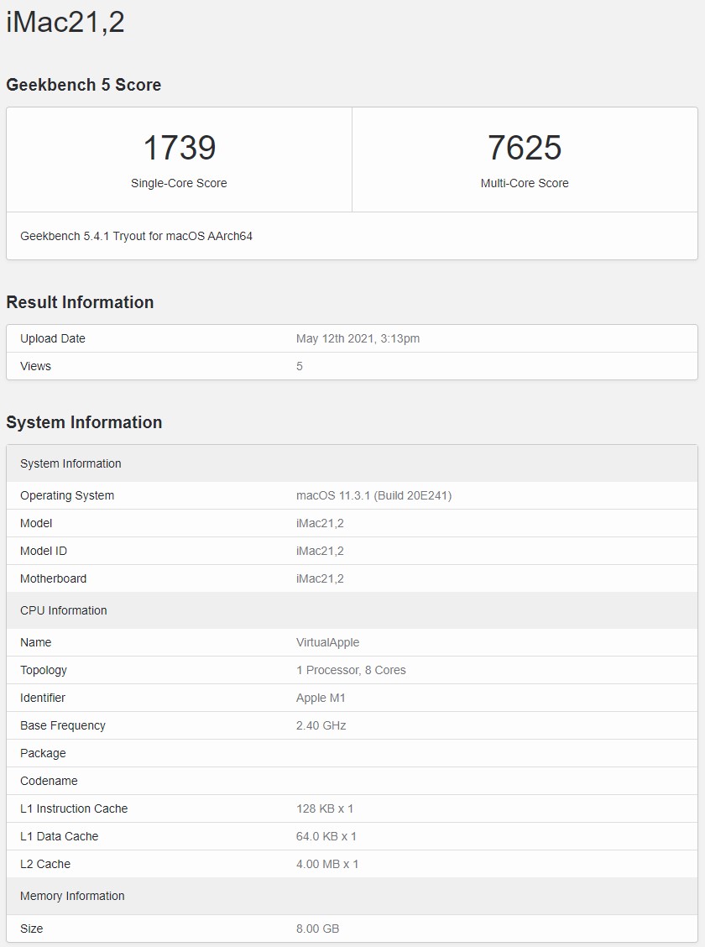Select the Apple M1 identifier value
705x947 pixels.
coord(321,698)
